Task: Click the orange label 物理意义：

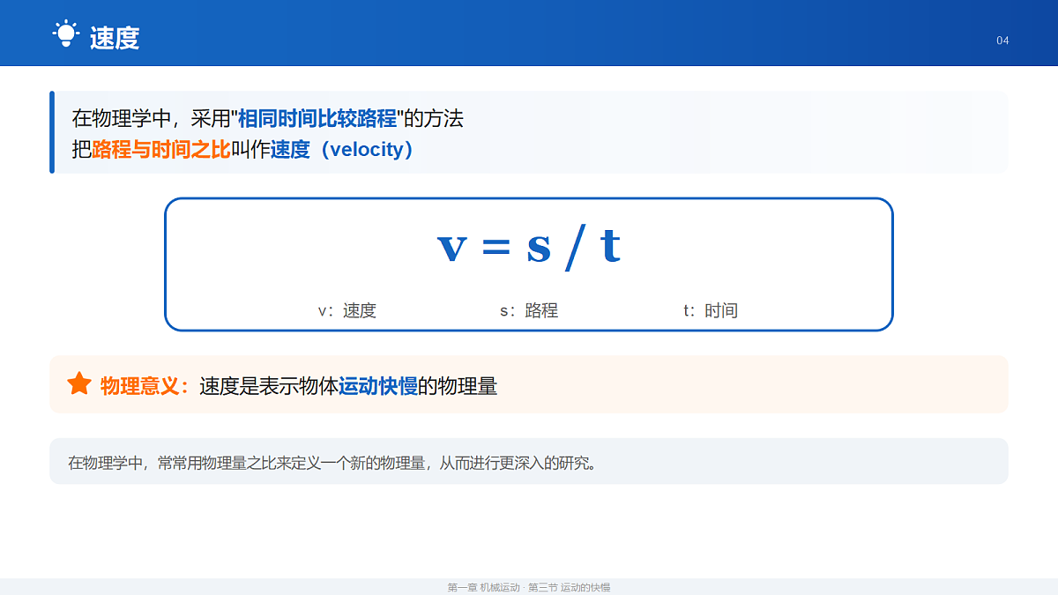Action: (145, 386)
